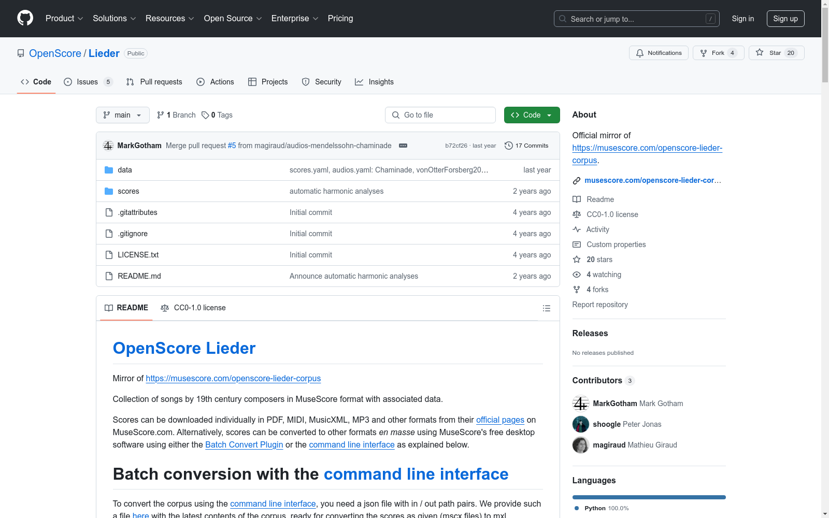Open the Insights tab
This screenshot has width=829, height=518.
point(375,82)
